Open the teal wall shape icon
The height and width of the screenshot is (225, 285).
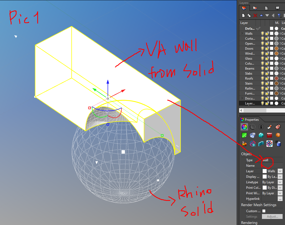pos(261,144)
